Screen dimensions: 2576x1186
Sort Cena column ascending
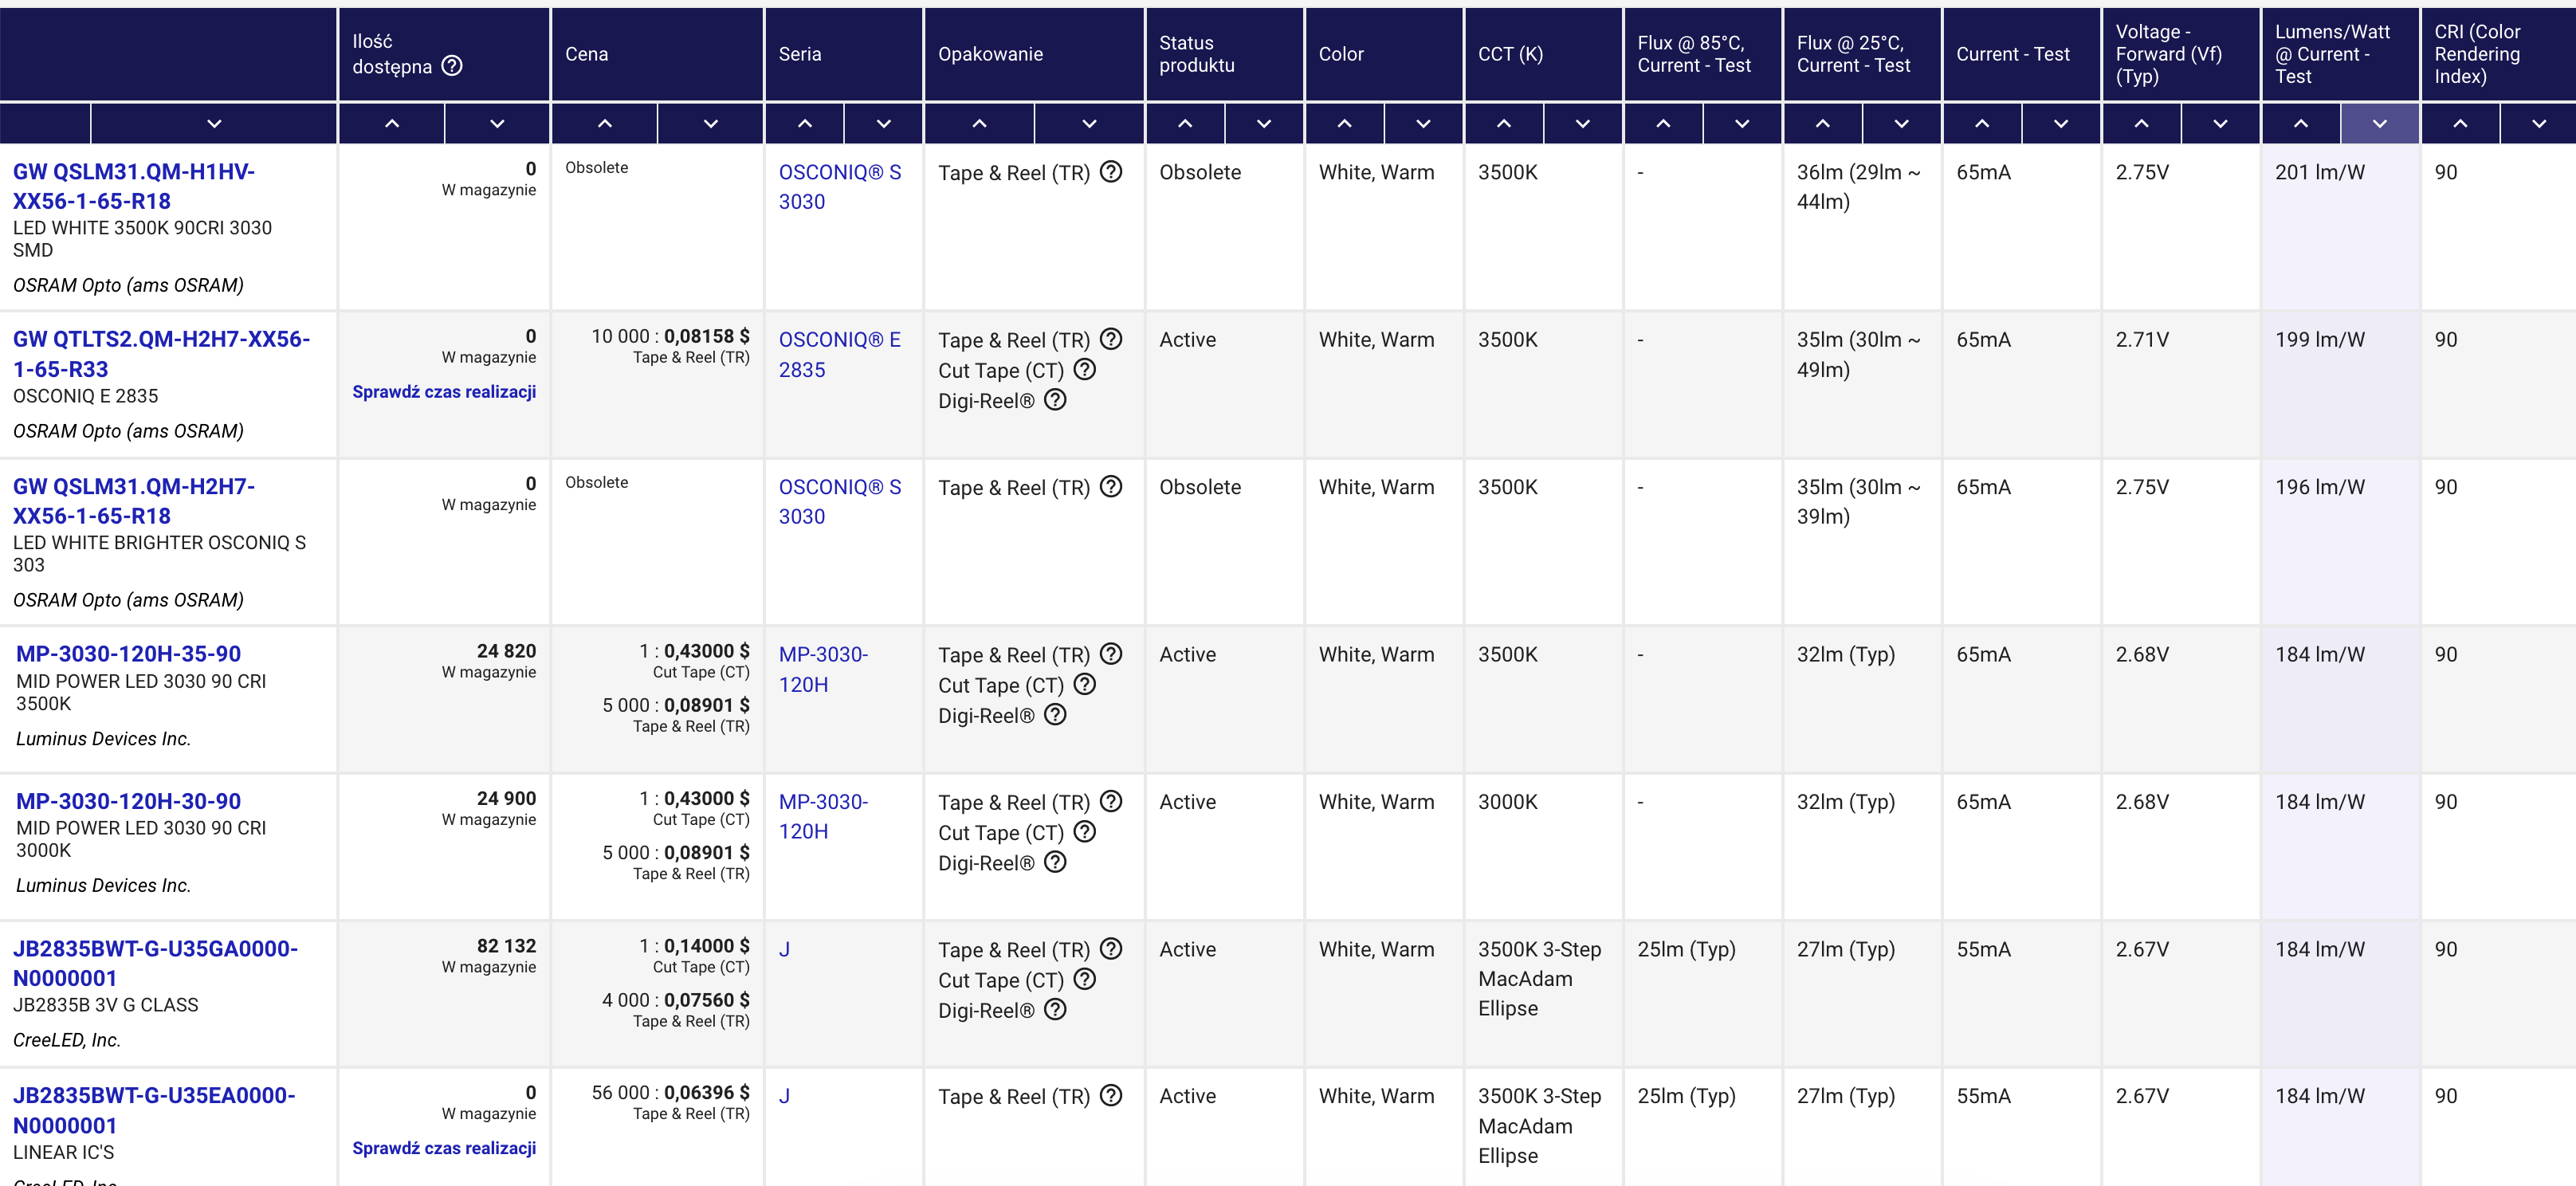coord(605,124)
